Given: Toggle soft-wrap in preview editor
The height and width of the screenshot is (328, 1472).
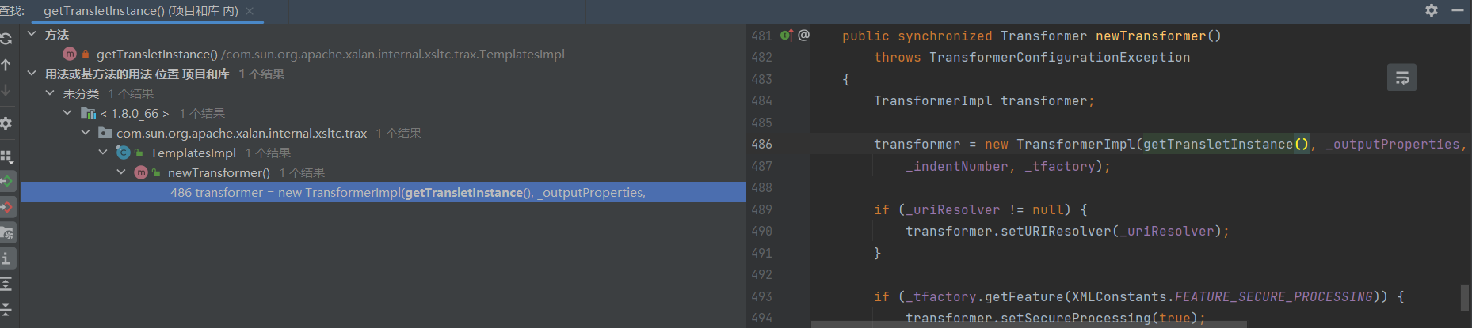Looking at the screenshot, I should (x=1401, y=77).
